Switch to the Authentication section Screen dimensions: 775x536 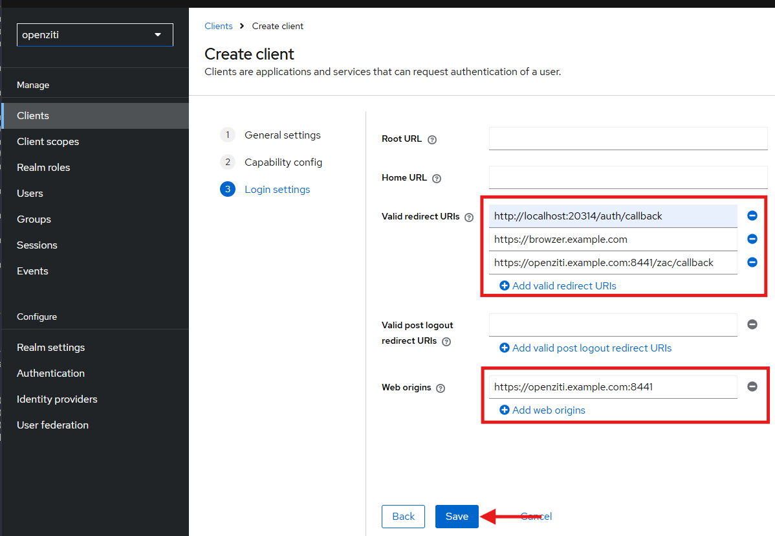(50, 373)
